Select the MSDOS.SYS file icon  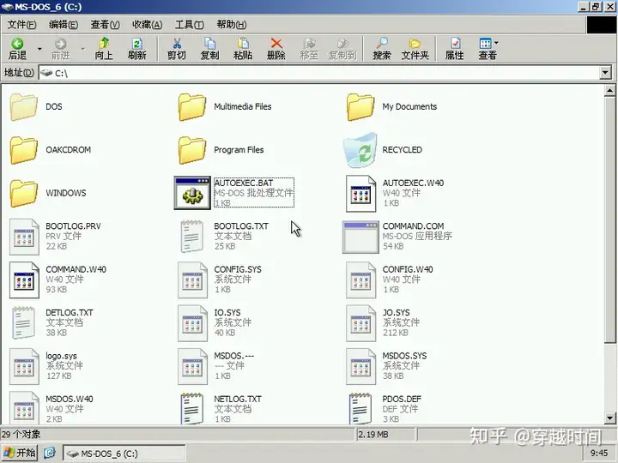point(361,367)
